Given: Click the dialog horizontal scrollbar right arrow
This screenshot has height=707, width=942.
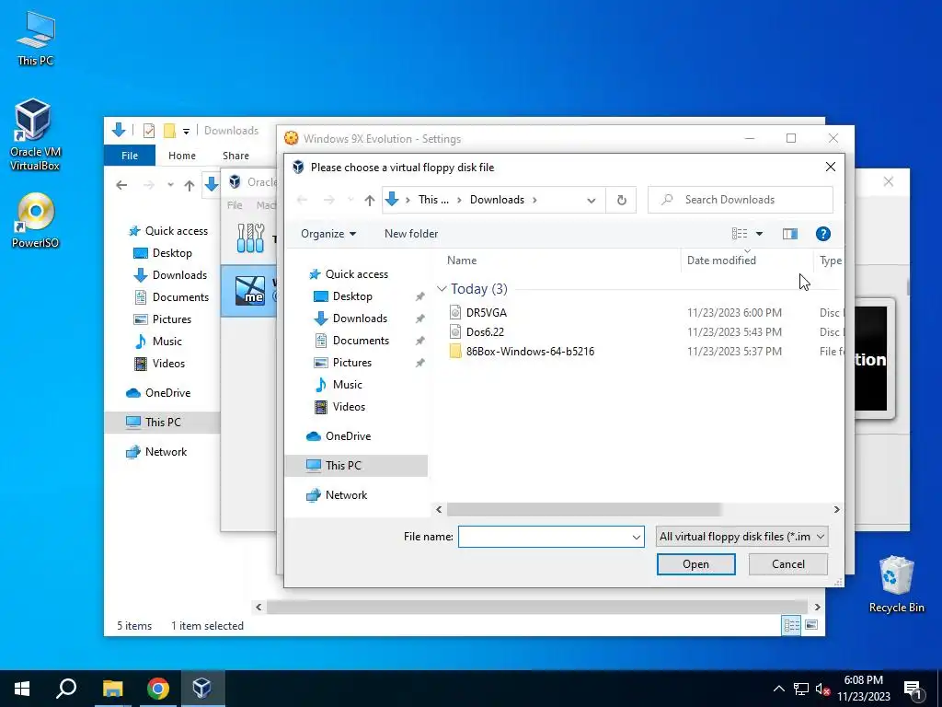Looking at the screenshot, I should pyautogui.click(x=836, y=510).
